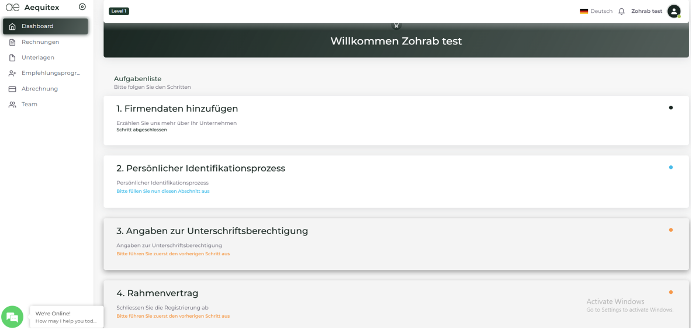
Task: Click 'Aufgabenliste' heading text
Action: tap(138, 79)
